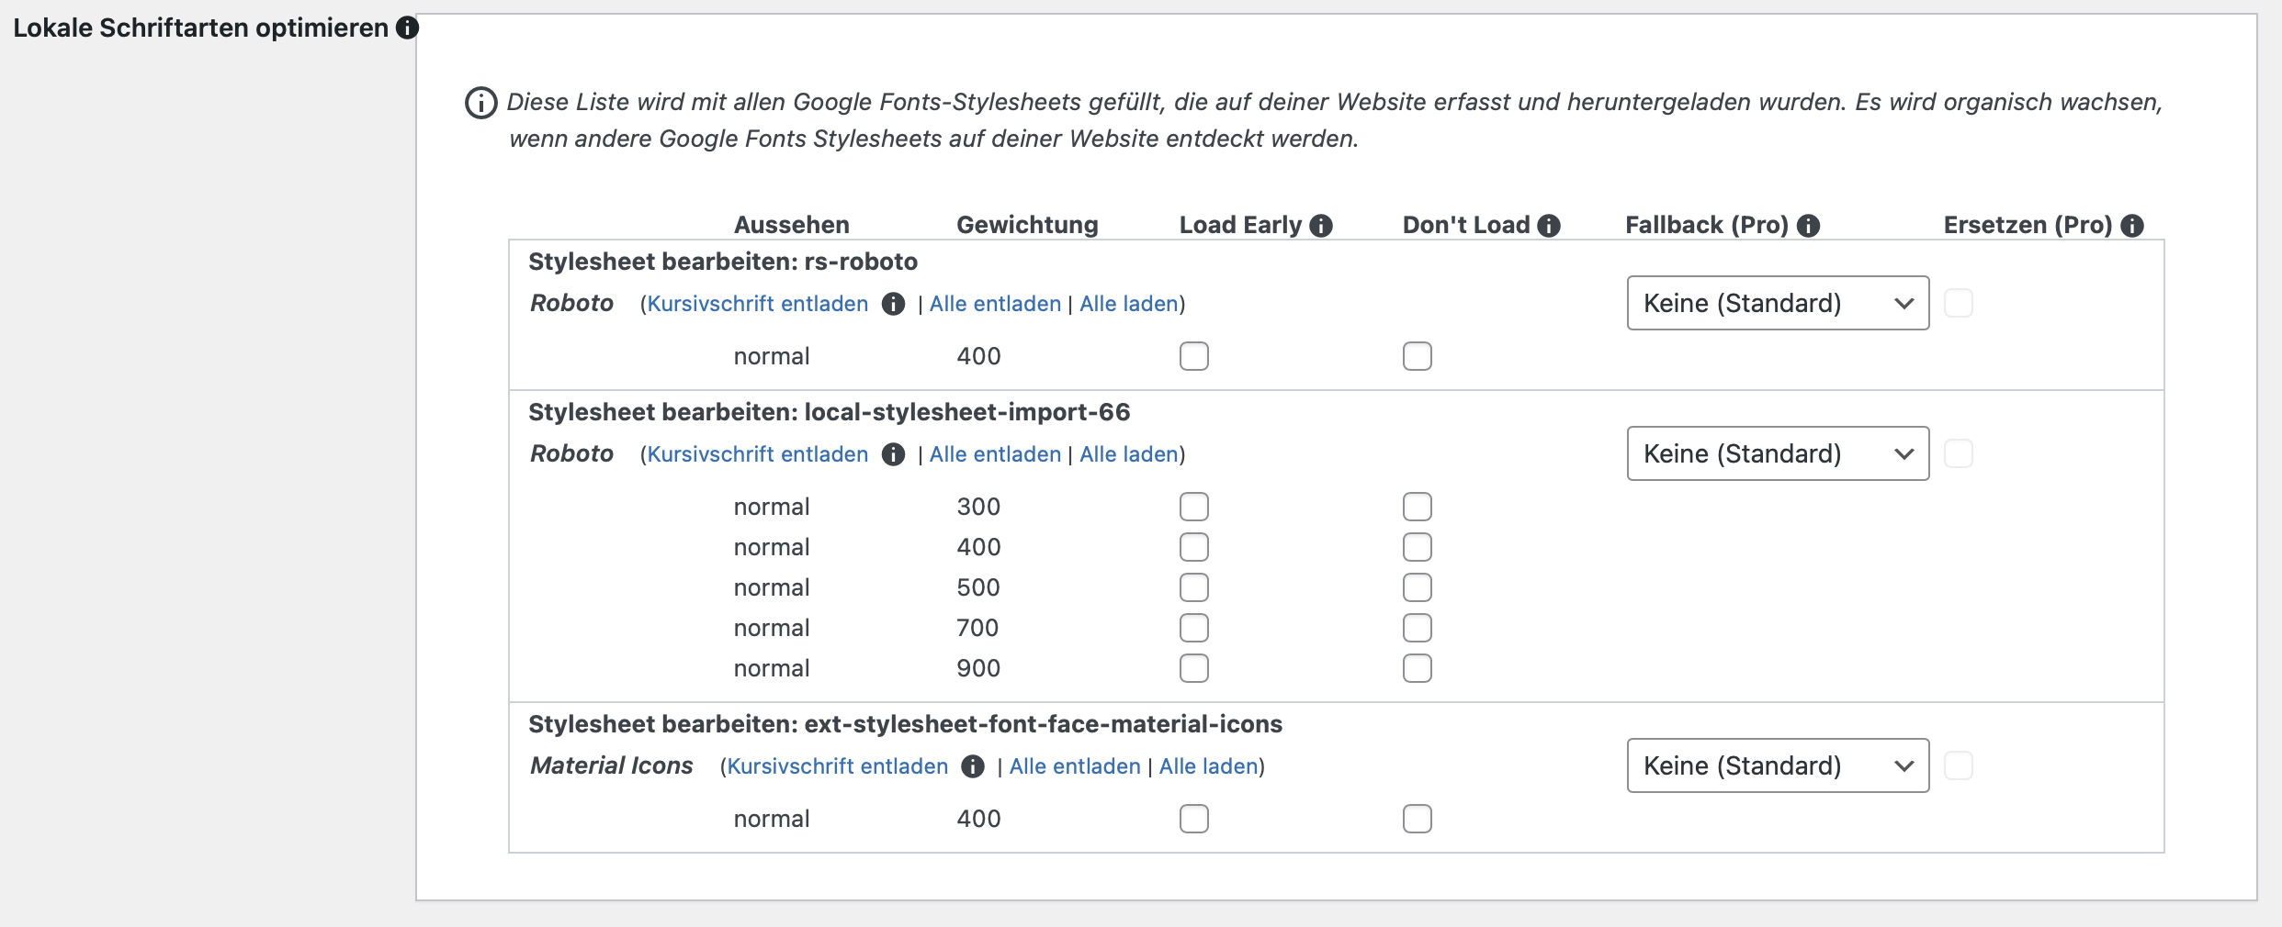Click the Don't Load info icon
The image size is (2282, 927).
1549,226
